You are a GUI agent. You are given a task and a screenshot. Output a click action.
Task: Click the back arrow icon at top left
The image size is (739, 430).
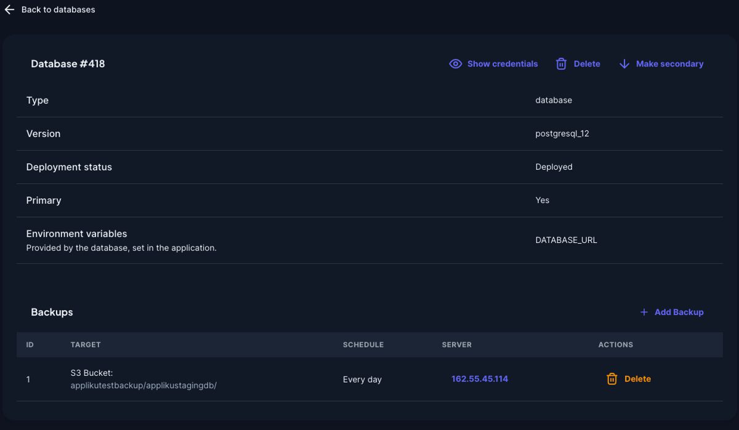9,9
